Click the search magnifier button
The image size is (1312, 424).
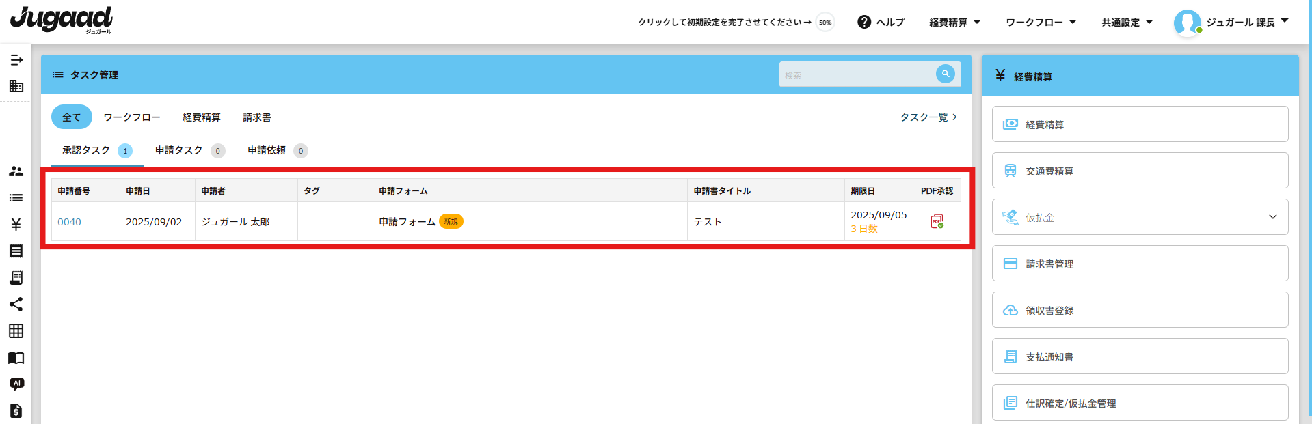[945, 74]
